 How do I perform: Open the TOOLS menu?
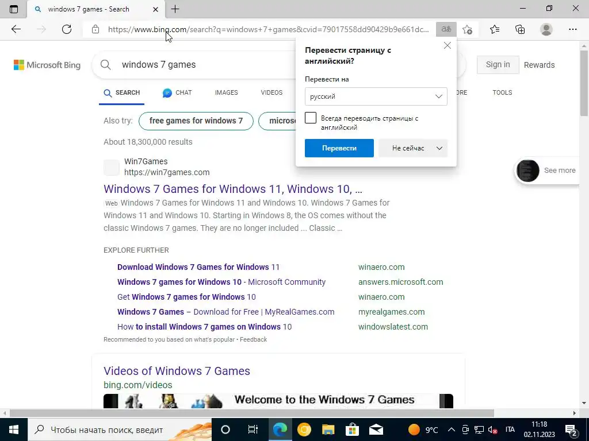point(502,92)
